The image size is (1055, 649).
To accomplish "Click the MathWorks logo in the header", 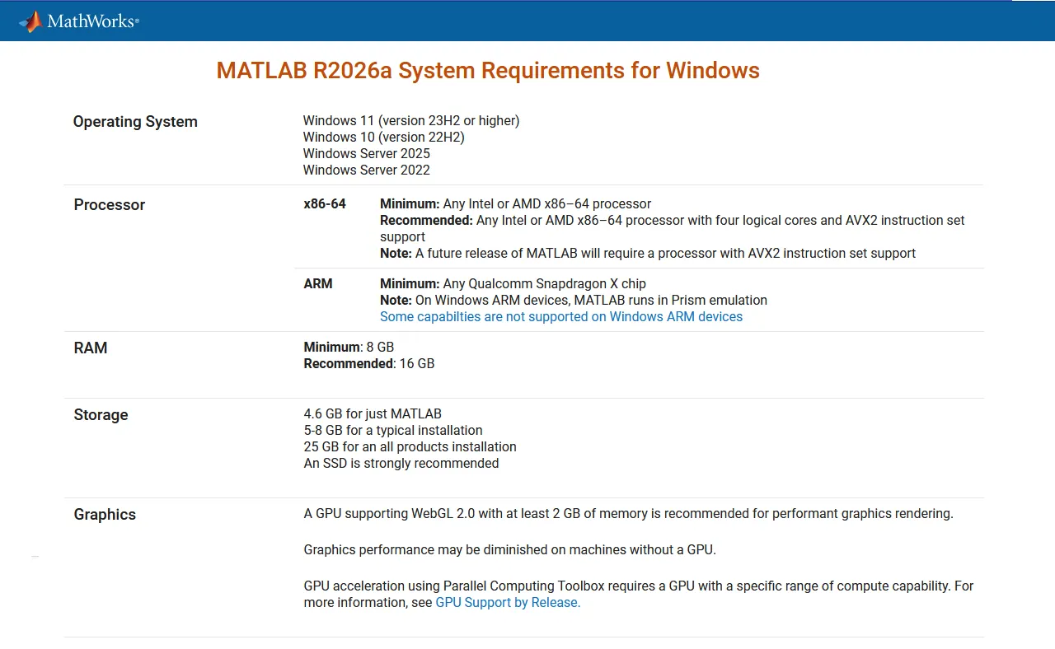I will pos(79,21).
